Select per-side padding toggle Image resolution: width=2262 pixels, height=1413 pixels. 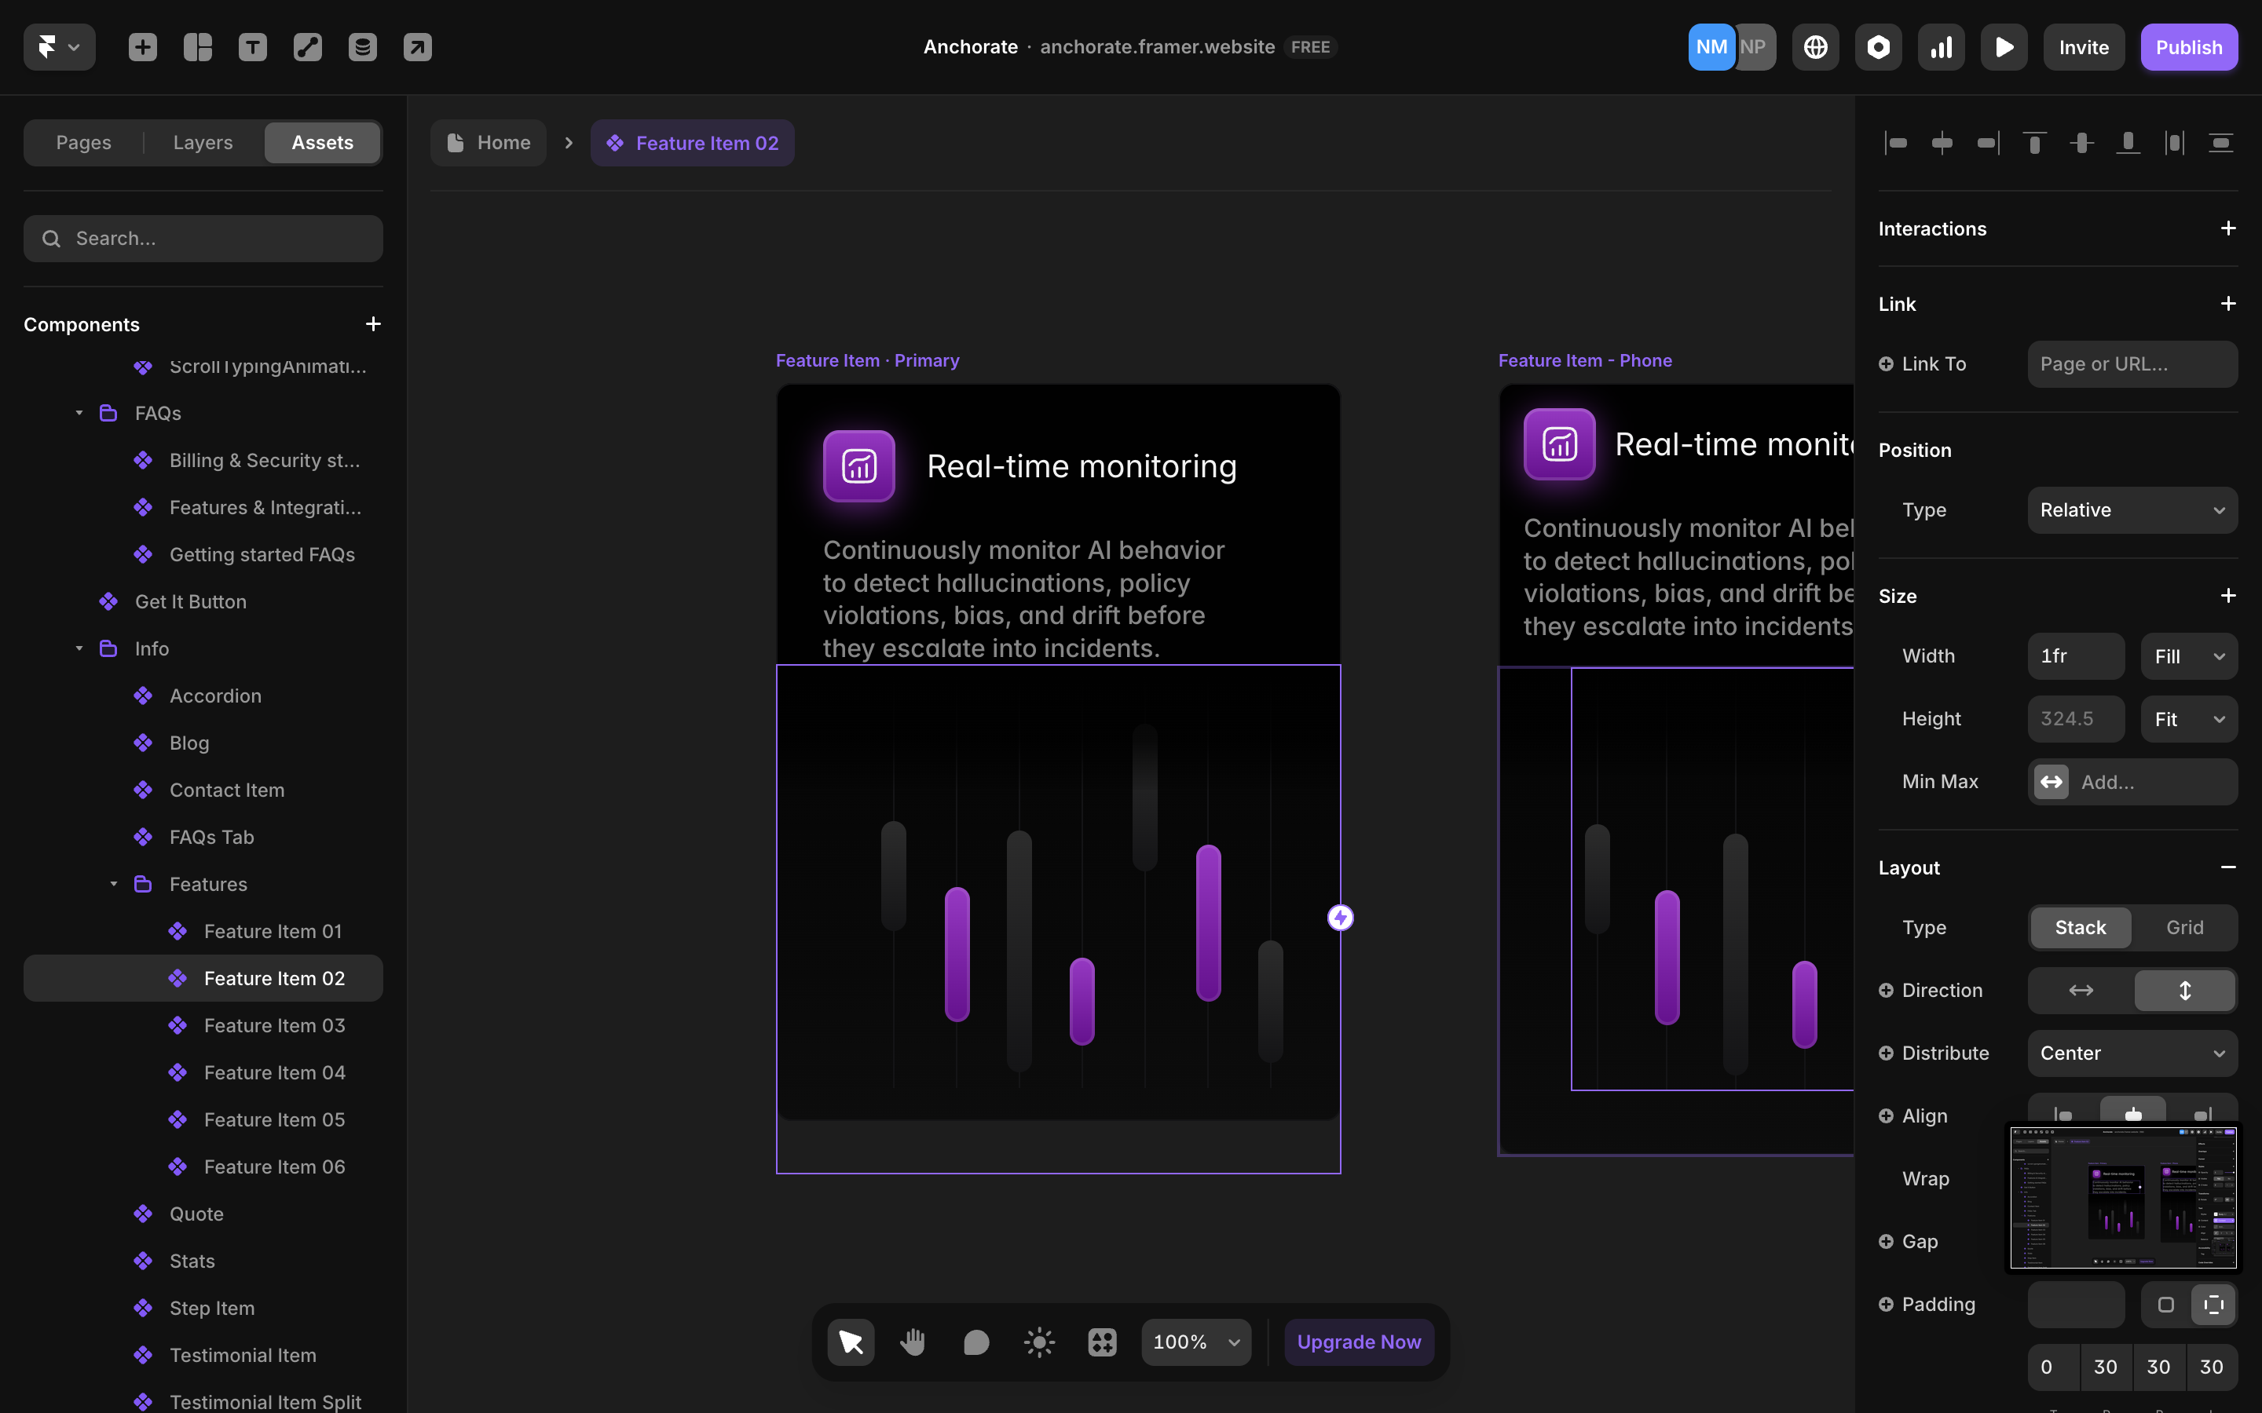(2213, 1305)
